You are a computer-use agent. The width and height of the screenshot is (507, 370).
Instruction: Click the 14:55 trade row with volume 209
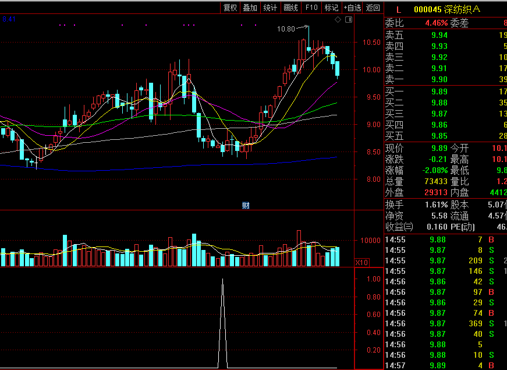(x=445, y=260)
